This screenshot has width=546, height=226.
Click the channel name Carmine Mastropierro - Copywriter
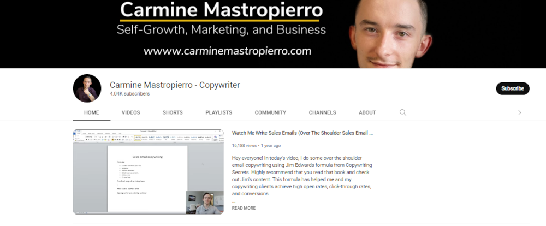pyautogui.click(x=175, y=85)
